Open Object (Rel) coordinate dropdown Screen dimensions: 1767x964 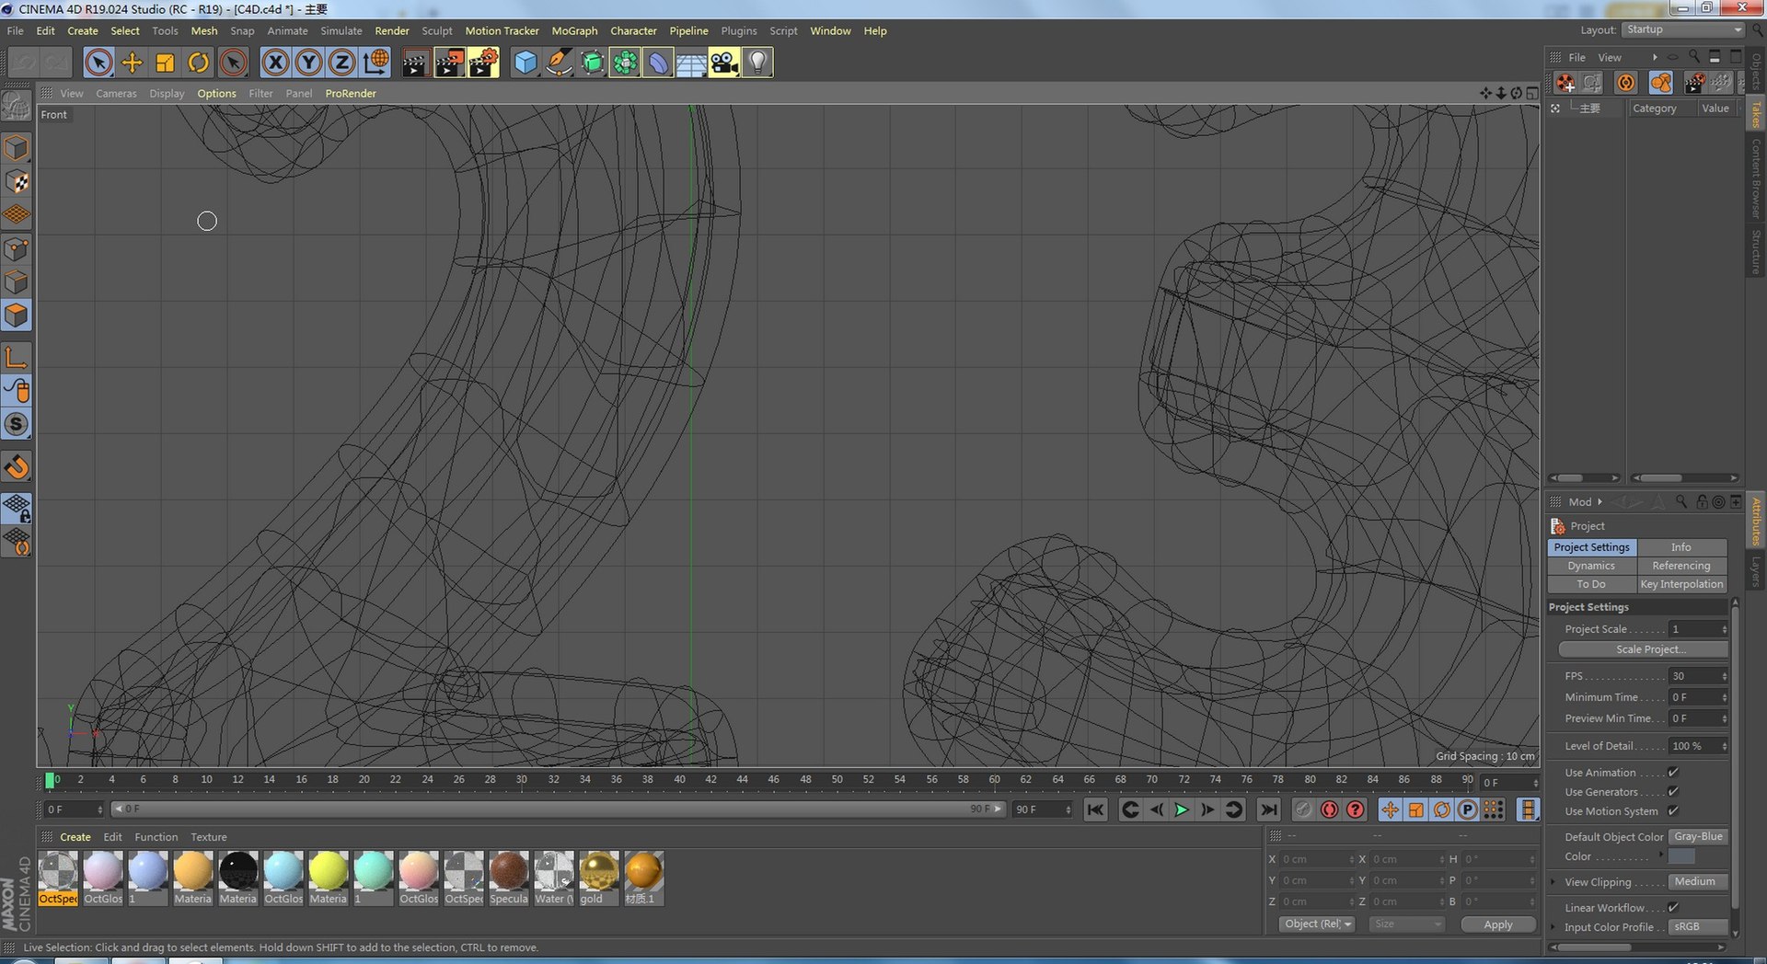click(1317, 924)
